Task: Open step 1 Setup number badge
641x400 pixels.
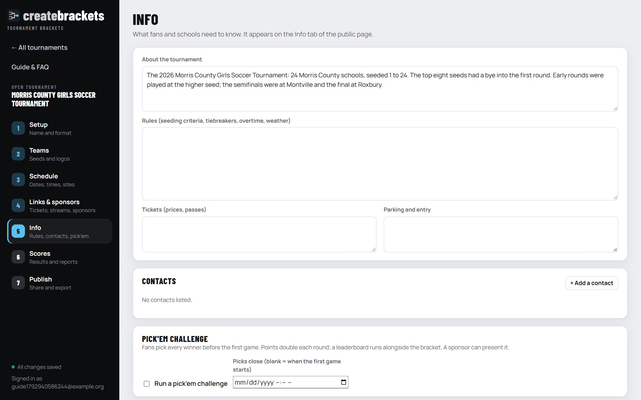Action: coord(18,128)
